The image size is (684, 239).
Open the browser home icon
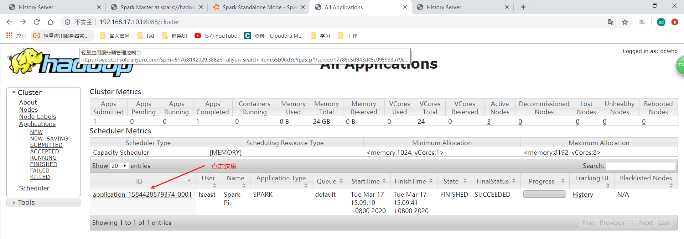click(x=50, y=22)
